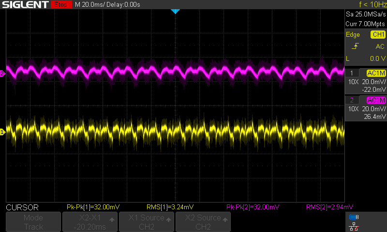Viewport: 387px width, 232px height.
Task: Expand the X2-X1 cursor delta option
Action: tap(89, 222)
